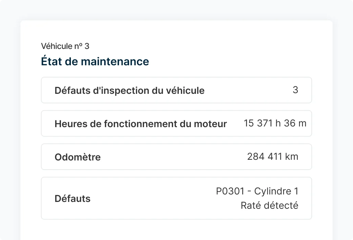Screen dimensions: 353x240
Task: Click the inspection defects count 3
Action: coord(295,90)
